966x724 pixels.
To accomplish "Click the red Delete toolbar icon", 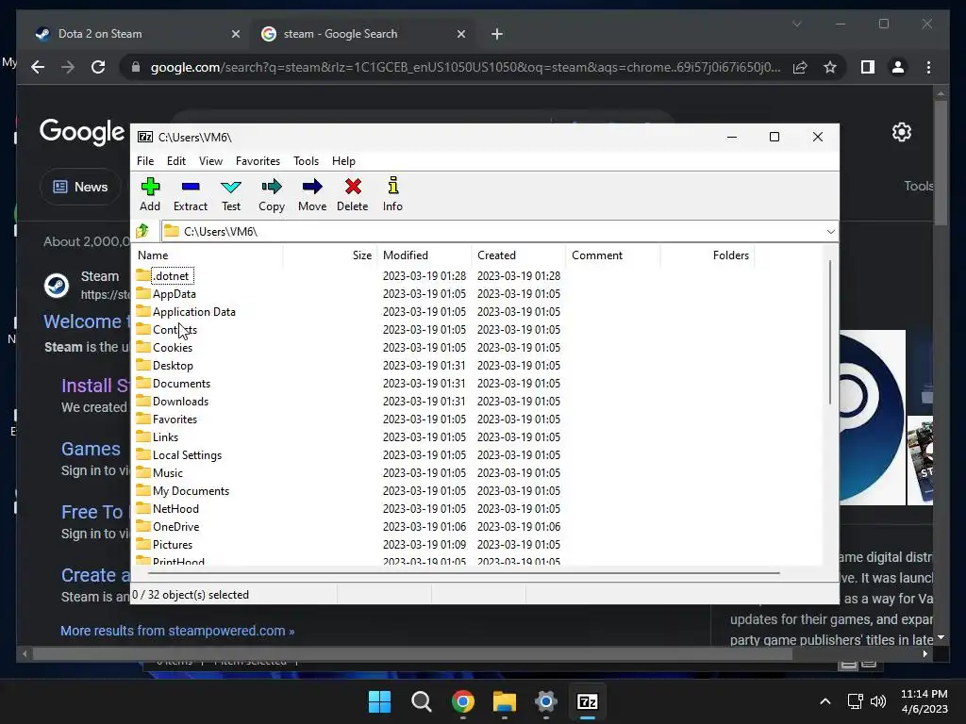I will pyautogui.click(x=353, y=187).
